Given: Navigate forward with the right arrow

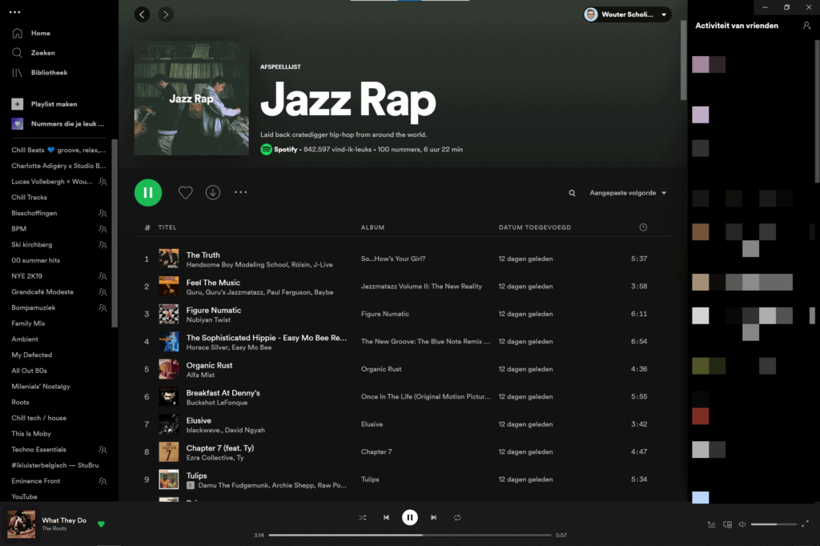Looking at the screenshot, I should tap(166, 14).
